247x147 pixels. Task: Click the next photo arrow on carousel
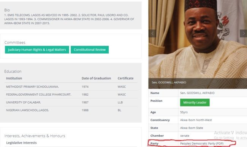243,33
